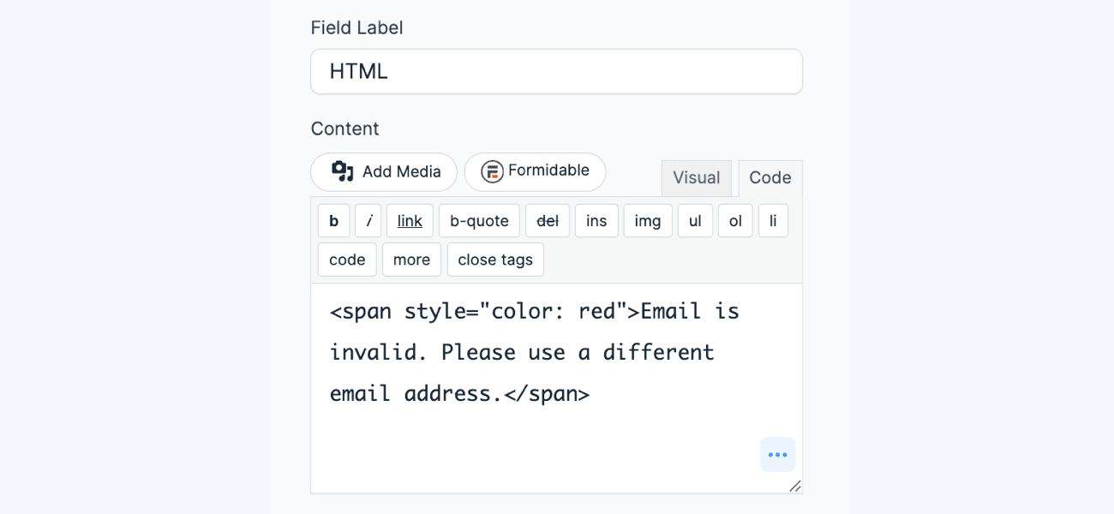
Task: Insert a hyperlink using the link quicktag
Action: (x=409, y=220)
